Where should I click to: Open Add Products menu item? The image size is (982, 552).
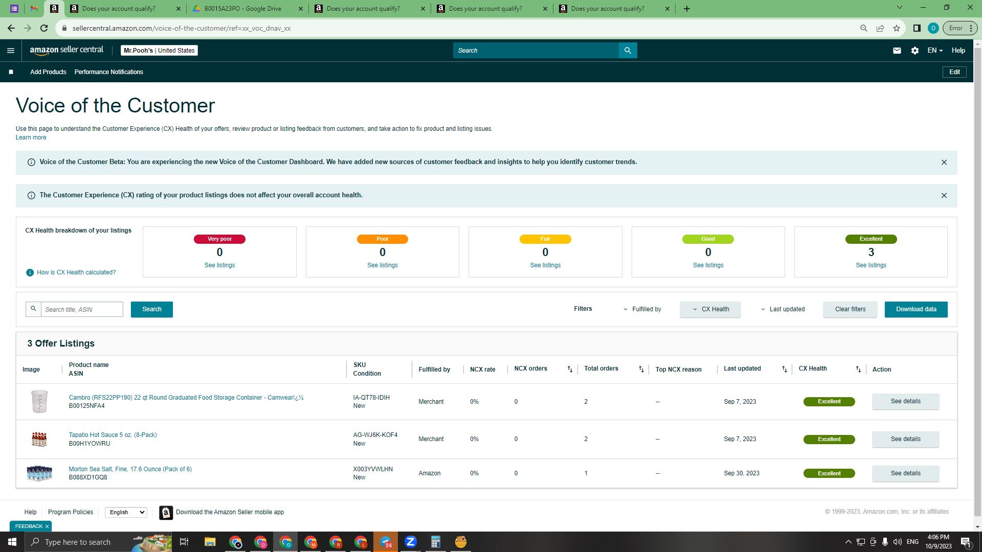point(48,72)
